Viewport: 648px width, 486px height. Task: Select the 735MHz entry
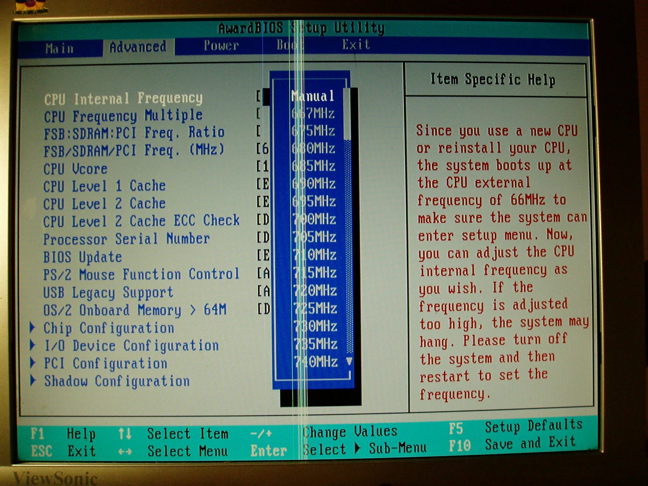(316, 344)
